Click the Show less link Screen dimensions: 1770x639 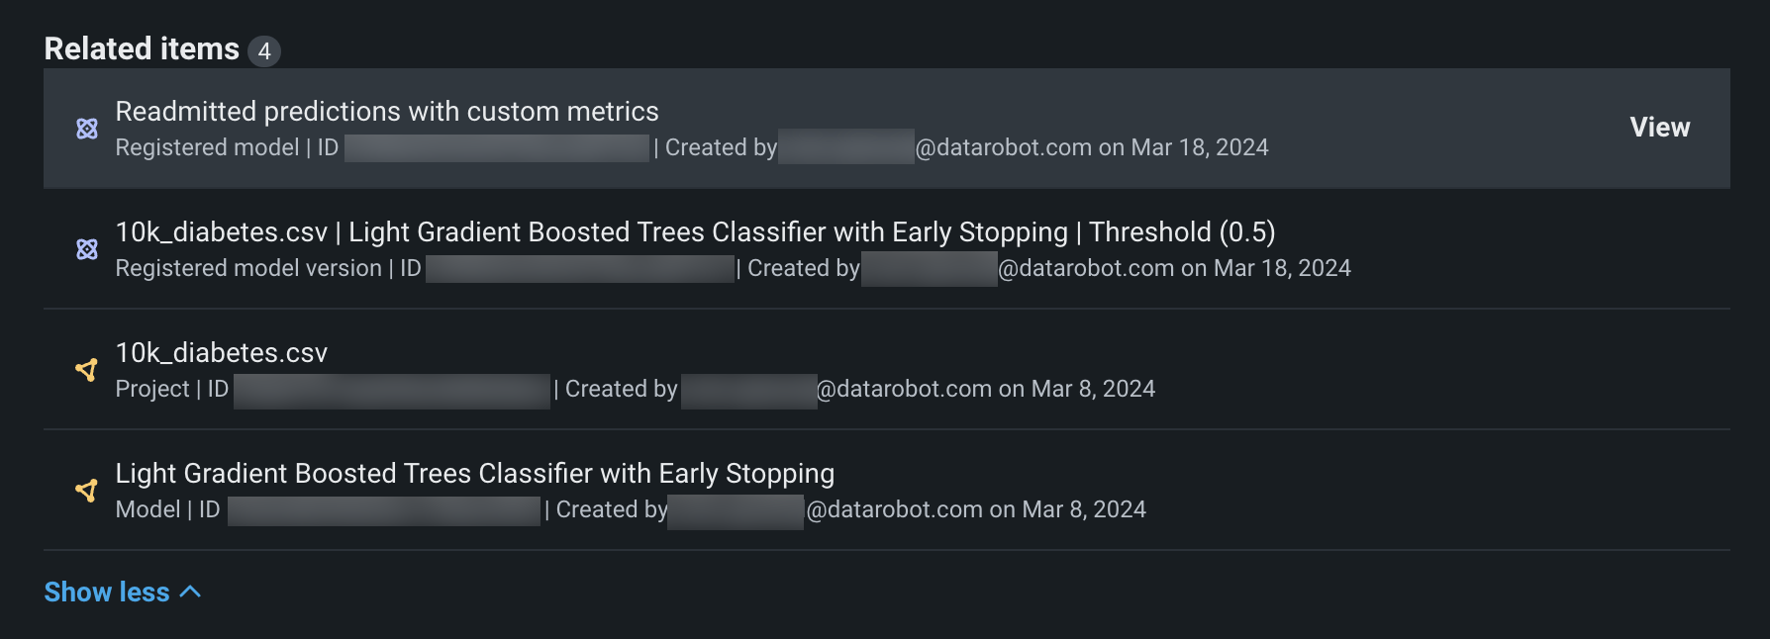coord(107,592)
